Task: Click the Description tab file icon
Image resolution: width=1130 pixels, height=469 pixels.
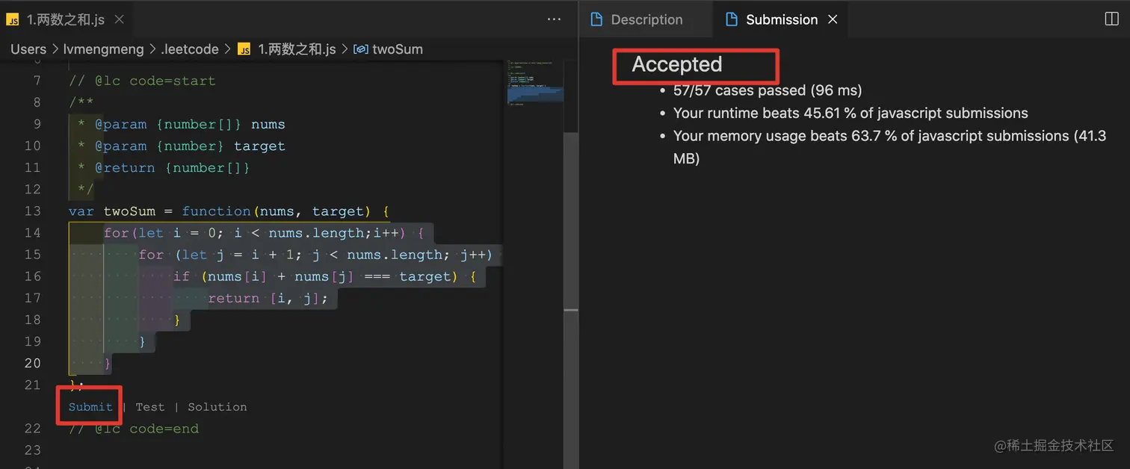Action: coord(596,19)
